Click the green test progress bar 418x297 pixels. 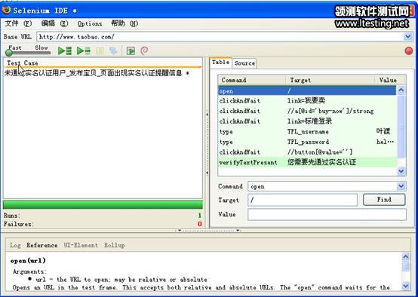103,205
